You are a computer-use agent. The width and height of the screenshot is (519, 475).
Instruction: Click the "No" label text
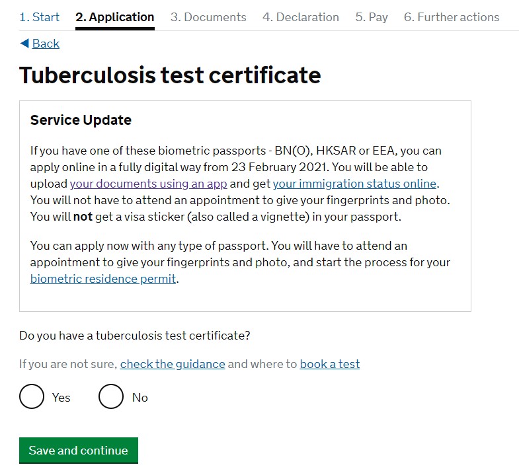click(140, 398)
